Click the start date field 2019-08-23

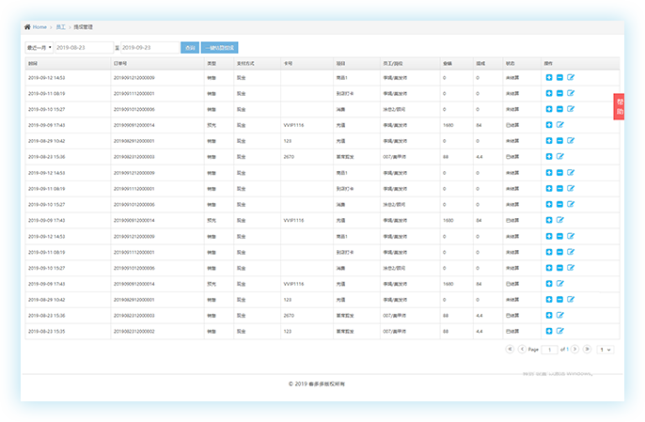(84, 48)
